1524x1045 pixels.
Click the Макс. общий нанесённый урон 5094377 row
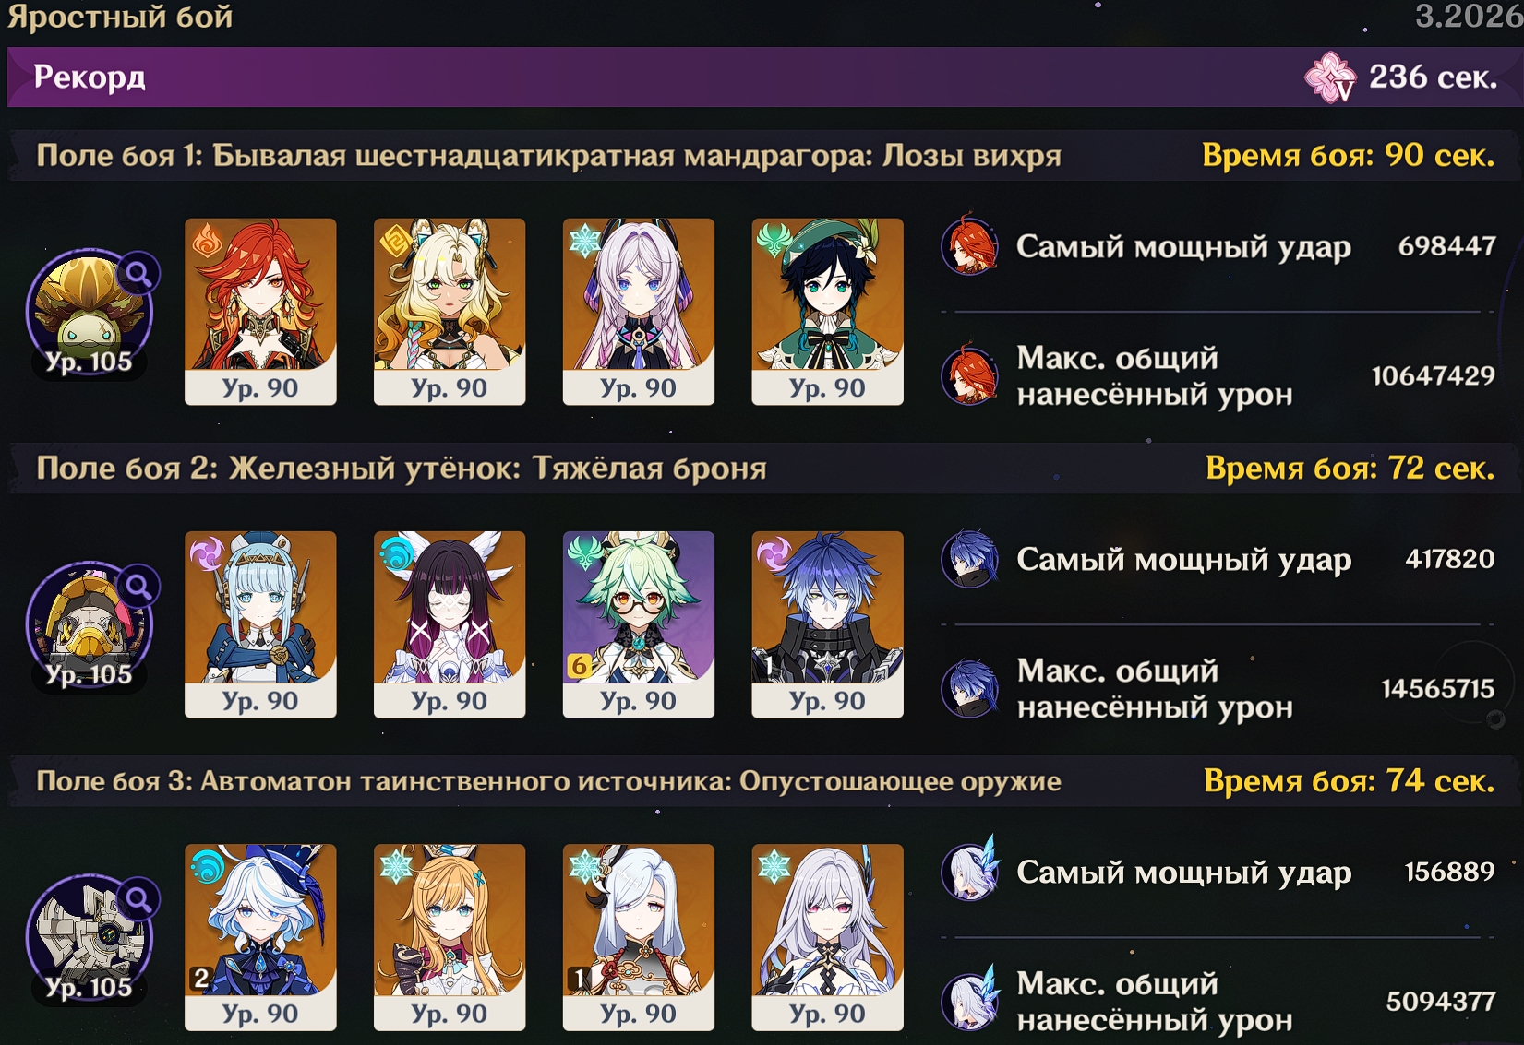pos(1218,1002)
